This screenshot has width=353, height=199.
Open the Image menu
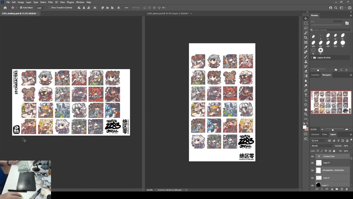click(x=21, y=2)
